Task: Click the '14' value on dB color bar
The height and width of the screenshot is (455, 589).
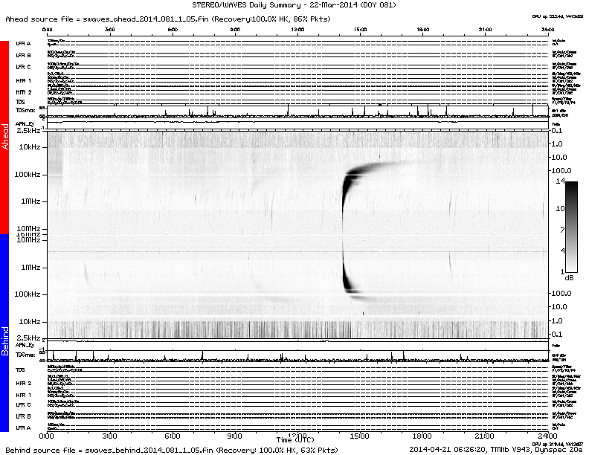Action: pyautogui.click(x=560, y=181)
